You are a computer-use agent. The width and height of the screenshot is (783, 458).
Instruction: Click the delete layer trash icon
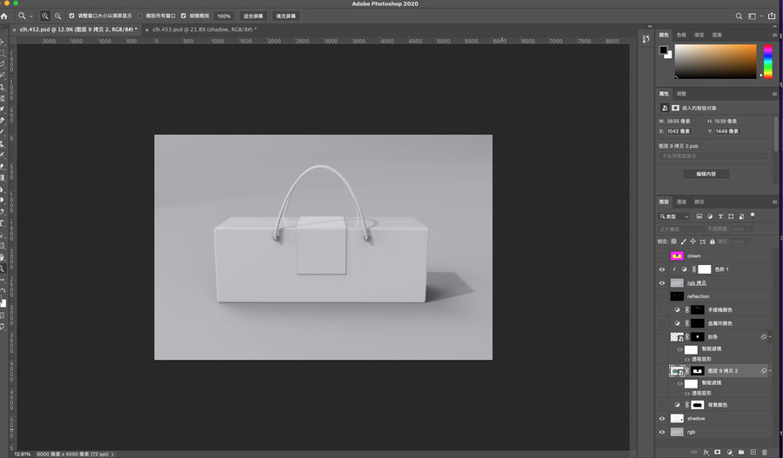click(x=765, y=452)
